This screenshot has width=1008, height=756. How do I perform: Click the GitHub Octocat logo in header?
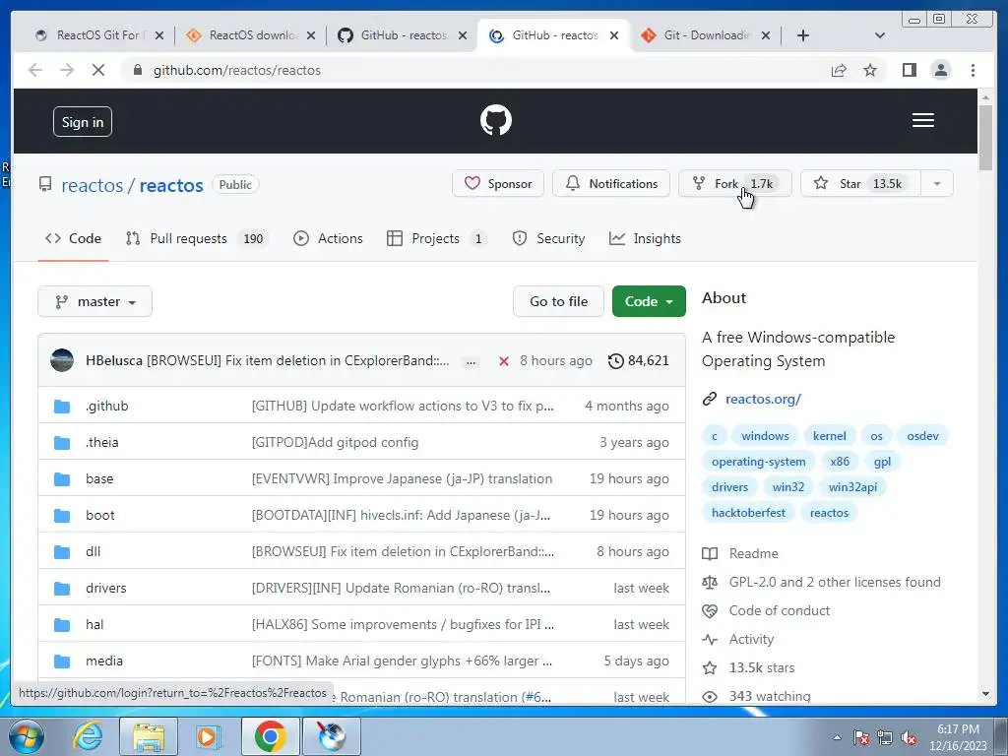496,120
